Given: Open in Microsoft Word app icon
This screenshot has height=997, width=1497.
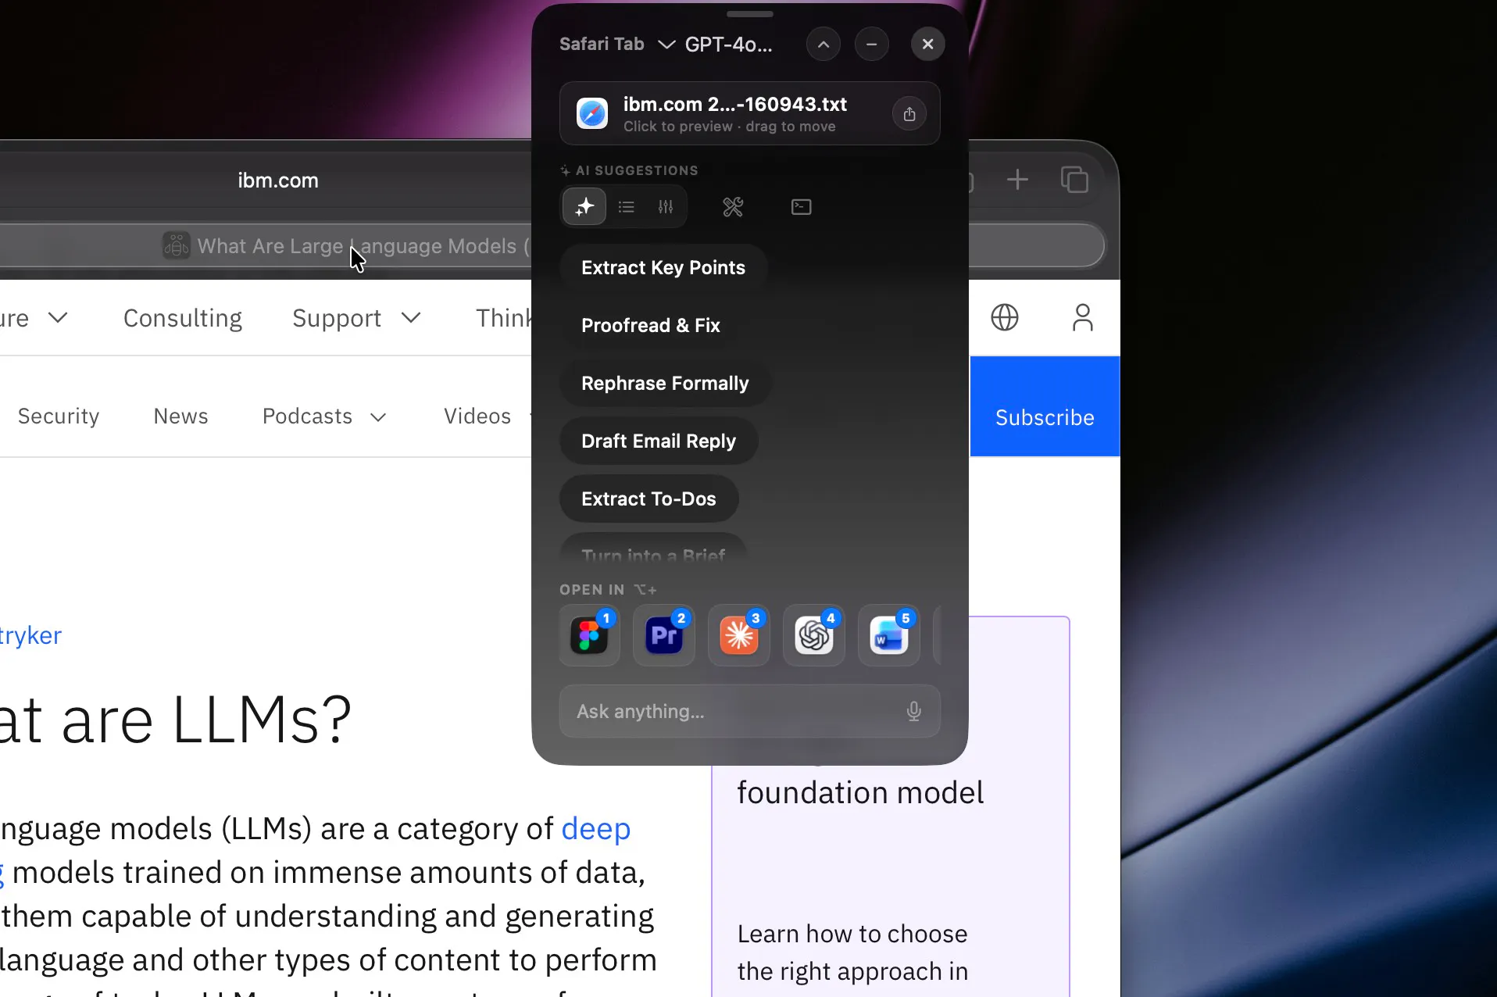Looking at the screenshot, I should point(889,635).
